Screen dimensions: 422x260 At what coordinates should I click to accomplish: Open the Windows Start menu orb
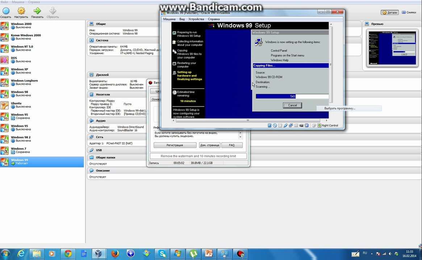(x=5, y=253)
